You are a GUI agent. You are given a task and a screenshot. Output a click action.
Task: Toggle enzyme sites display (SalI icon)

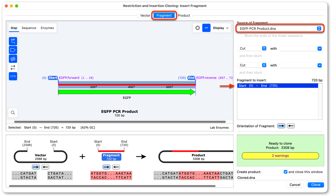(13, 41)
